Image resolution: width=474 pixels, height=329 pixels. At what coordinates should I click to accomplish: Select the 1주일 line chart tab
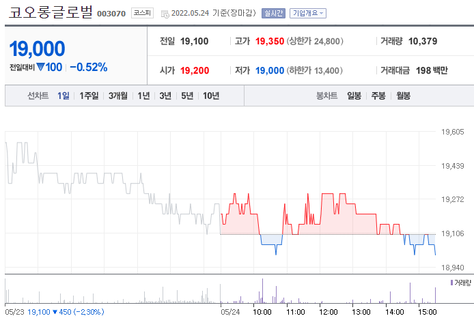click(89, 96)
